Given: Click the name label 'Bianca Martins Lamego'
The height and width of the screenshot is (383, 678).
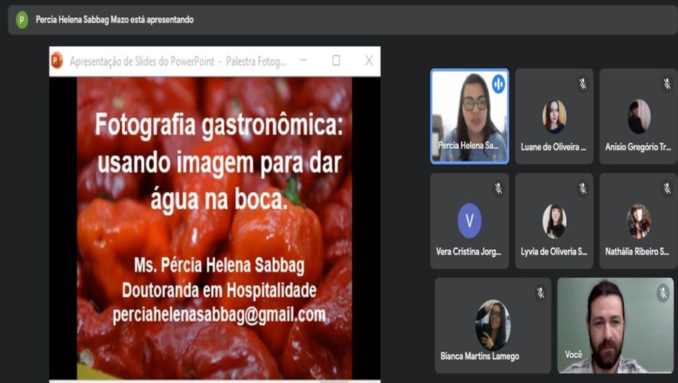Looking at the screenshot, I should pyautogui.click(x=480, y=356).
